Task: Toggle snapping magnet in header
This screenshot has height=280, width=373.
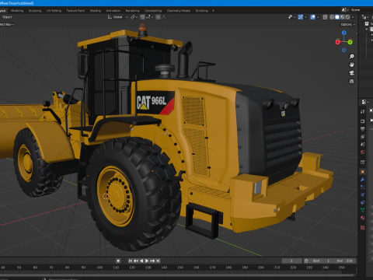Action: click(142, 17)
